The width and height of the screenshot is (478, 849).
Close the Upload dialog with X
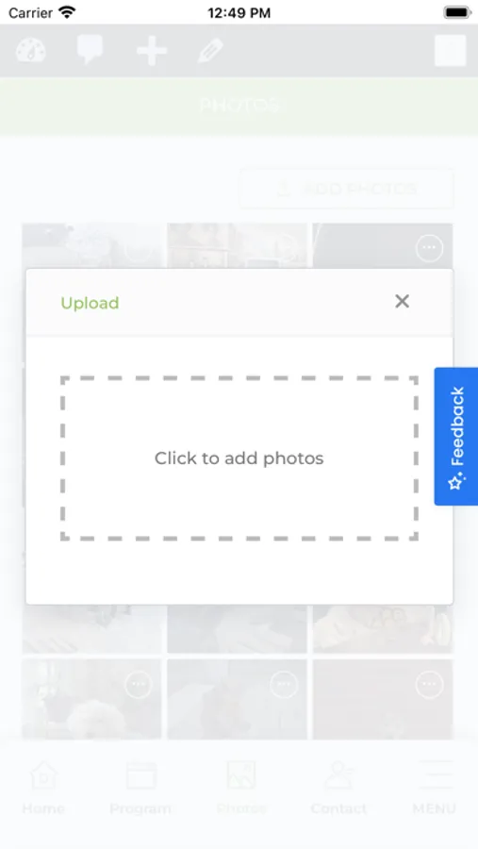402,302
